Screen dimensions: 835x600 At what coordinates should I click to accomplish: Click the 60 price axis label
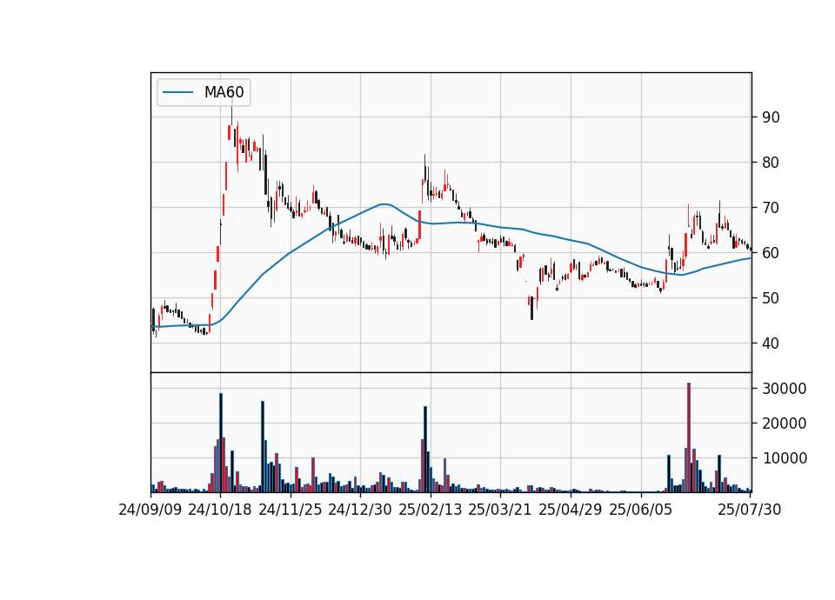(x=771, y=253)
